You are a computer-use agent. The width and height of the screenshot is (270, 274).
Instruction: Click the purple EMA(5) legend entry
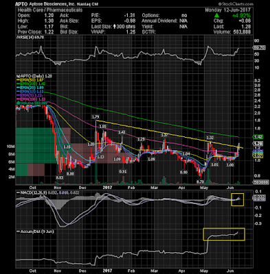pos(29,95)
